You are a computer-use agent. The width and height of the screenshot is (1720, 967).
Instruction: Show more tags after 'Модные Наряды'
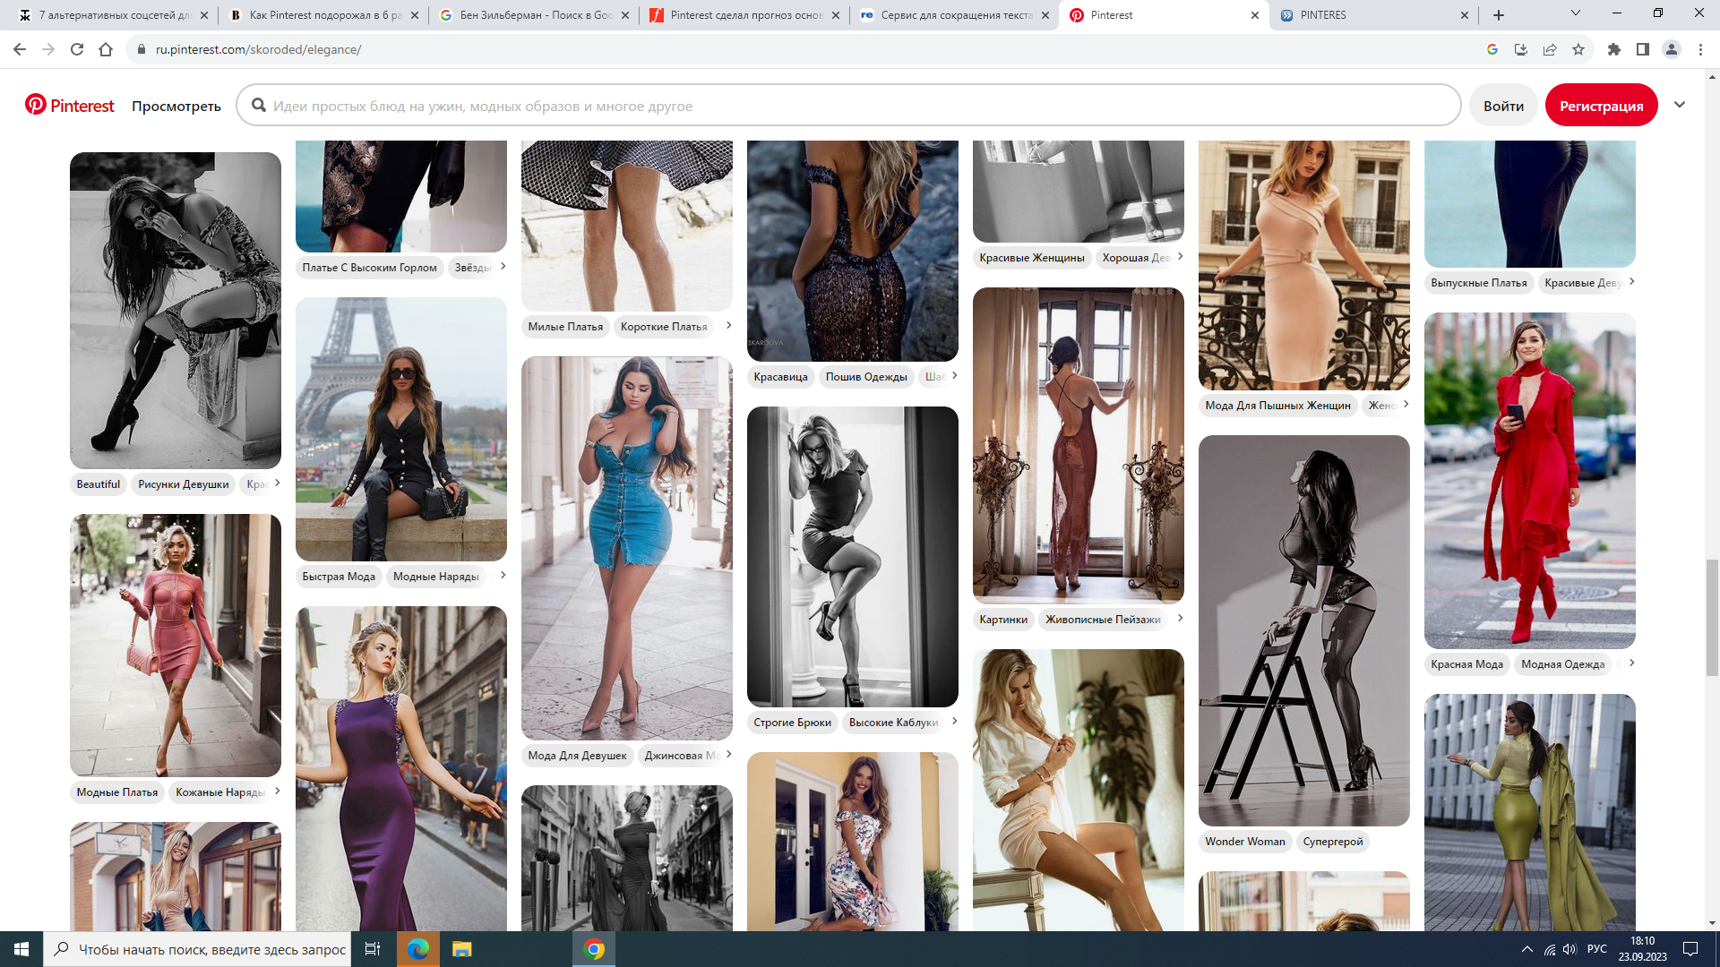[503, 575]
